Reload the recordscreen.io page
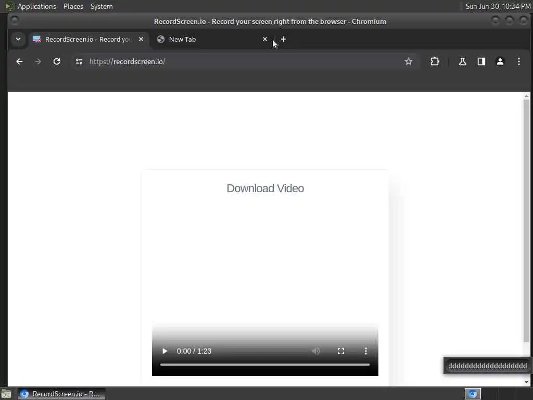The height and width of the screenshot is (400, 533). tap(57, 61)
